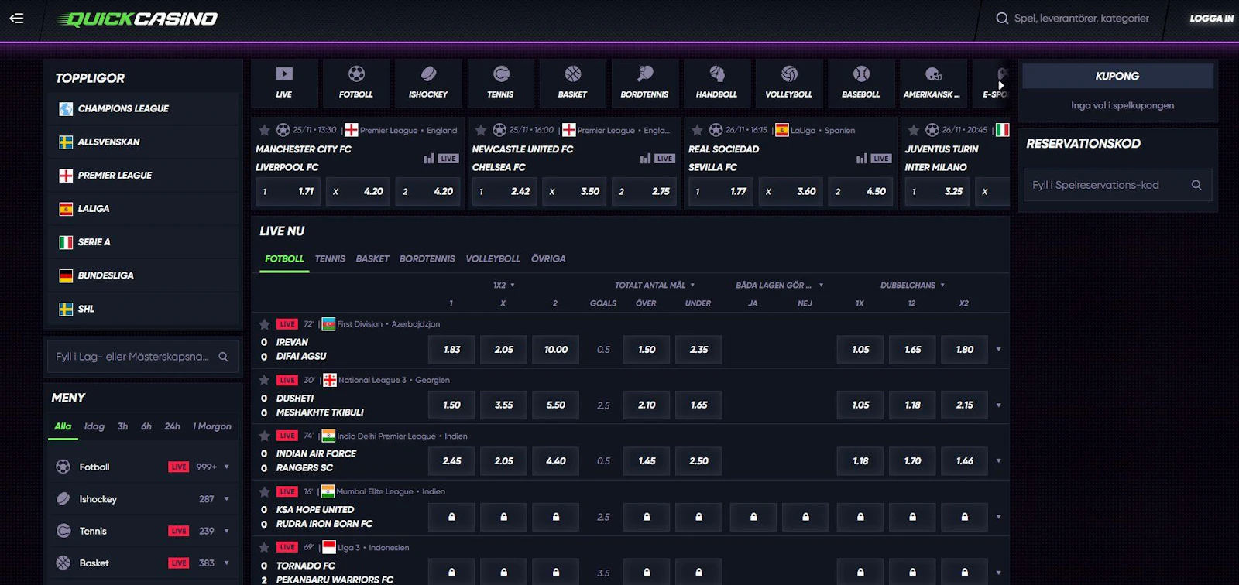Switch to the Basket live tab

coord(372,258)
